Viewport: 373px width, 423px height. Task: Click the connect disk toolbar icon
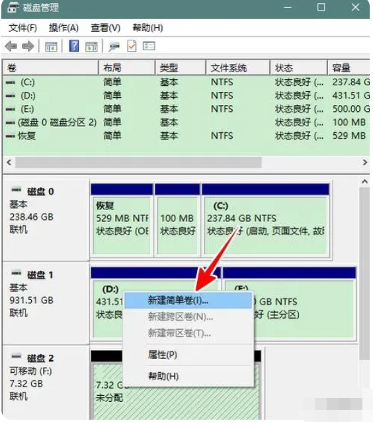click(114, 47)
